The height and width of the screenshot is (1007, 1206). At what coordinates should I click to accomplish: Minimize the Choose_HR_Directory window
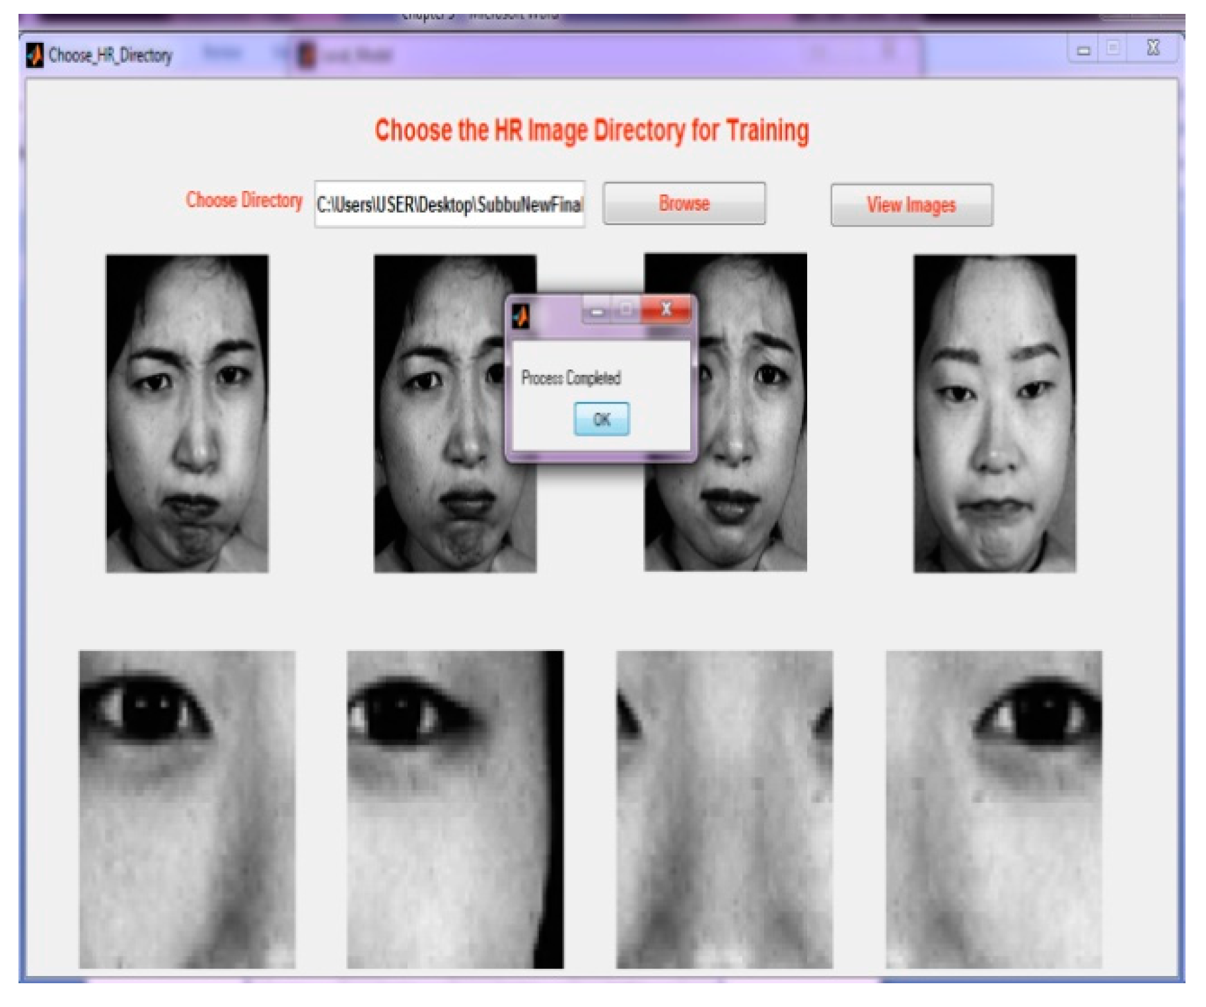[1083, 50]
